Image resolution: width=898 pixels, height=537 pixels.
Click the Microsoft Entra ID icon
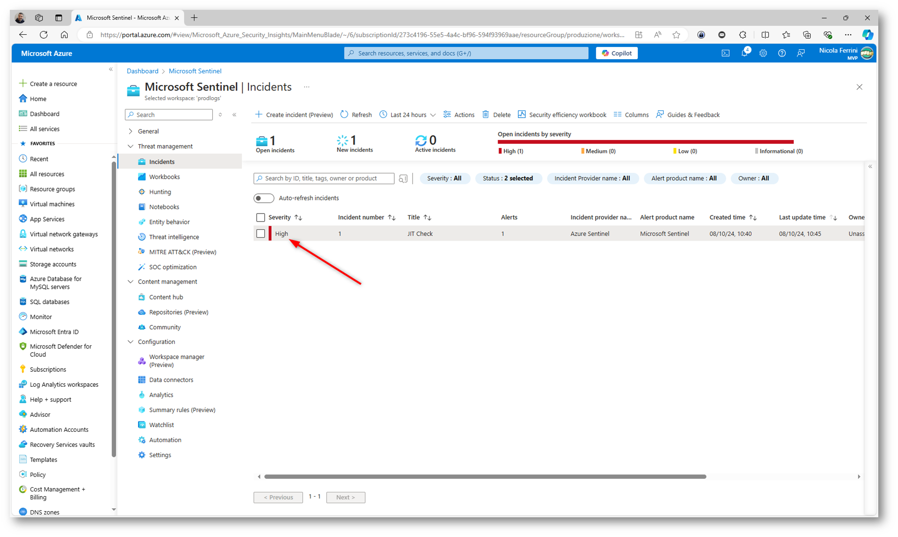click(23, 331)
